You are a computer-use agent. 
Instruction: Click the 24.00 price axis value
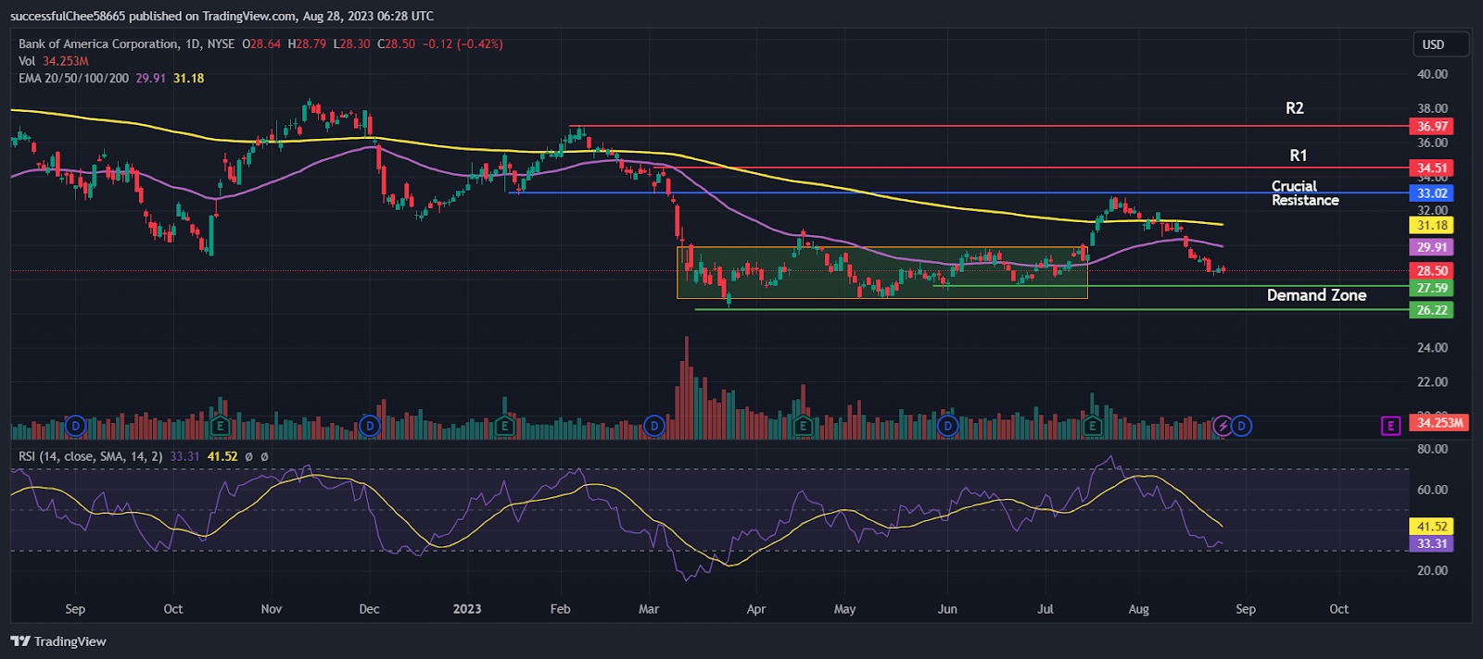point(1432,348)
